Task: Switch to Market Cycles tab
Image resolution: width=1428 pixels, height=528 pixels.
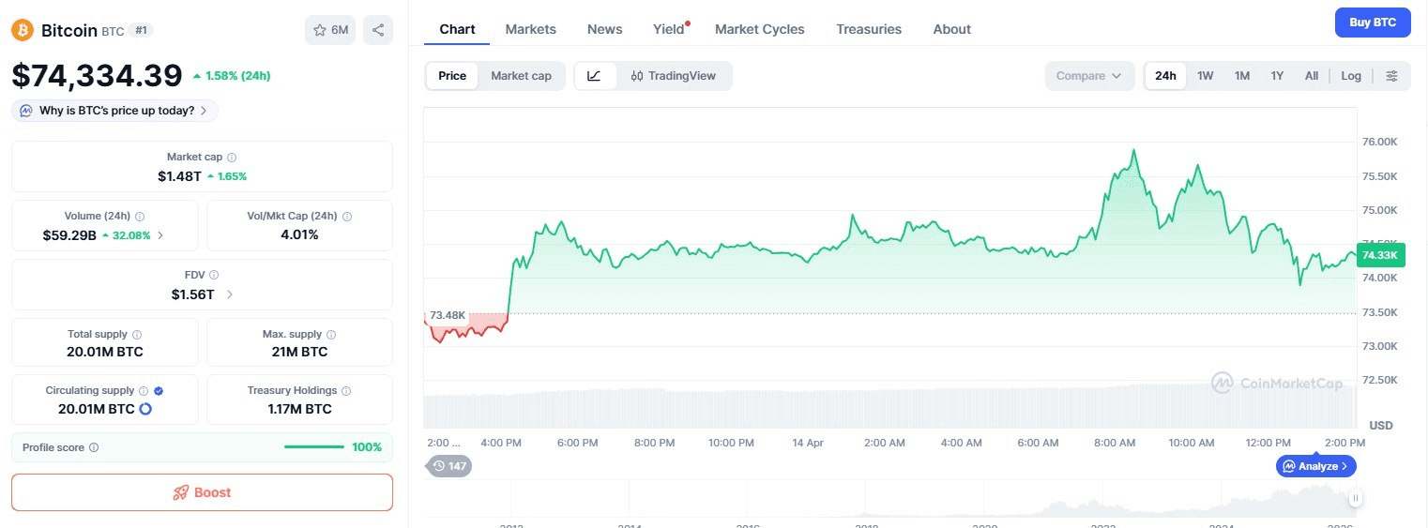Action: (759, 29)
